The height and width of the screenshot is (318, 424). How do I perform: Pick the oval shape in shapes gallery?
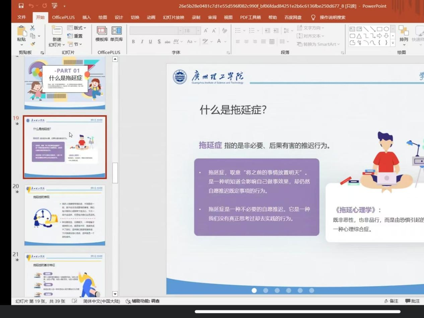386,29
